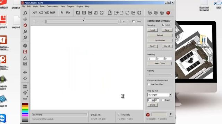This screenshot has height=124, width=222.
Task: Click the triangle mesh icon
Action: coord(25,58)
